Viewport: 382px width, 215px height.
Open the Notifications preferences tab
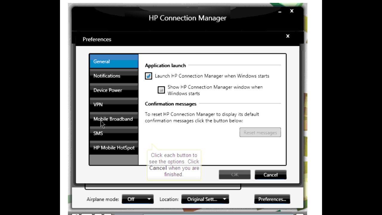[x=114, y=76]
